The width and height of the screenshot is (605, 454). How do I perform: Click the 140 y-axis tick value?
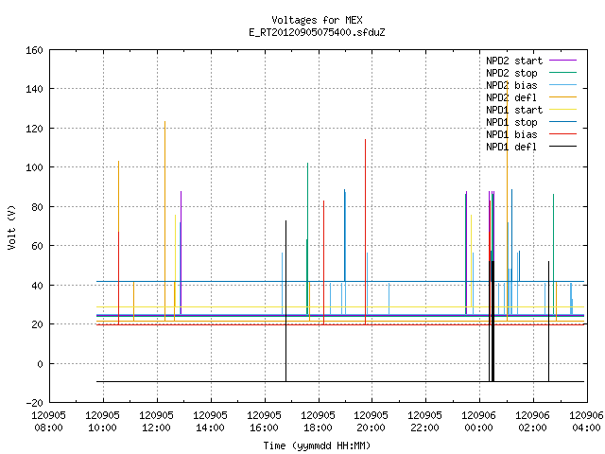[x=34, y=89]
